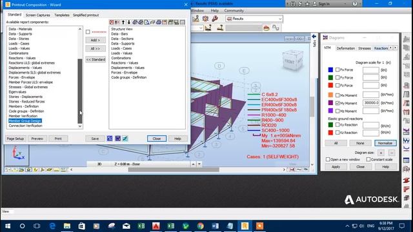The width and height of the screenshot is (413, 232).
Task: Toggle the Fz Force checkbox
Action: point(337,86)
